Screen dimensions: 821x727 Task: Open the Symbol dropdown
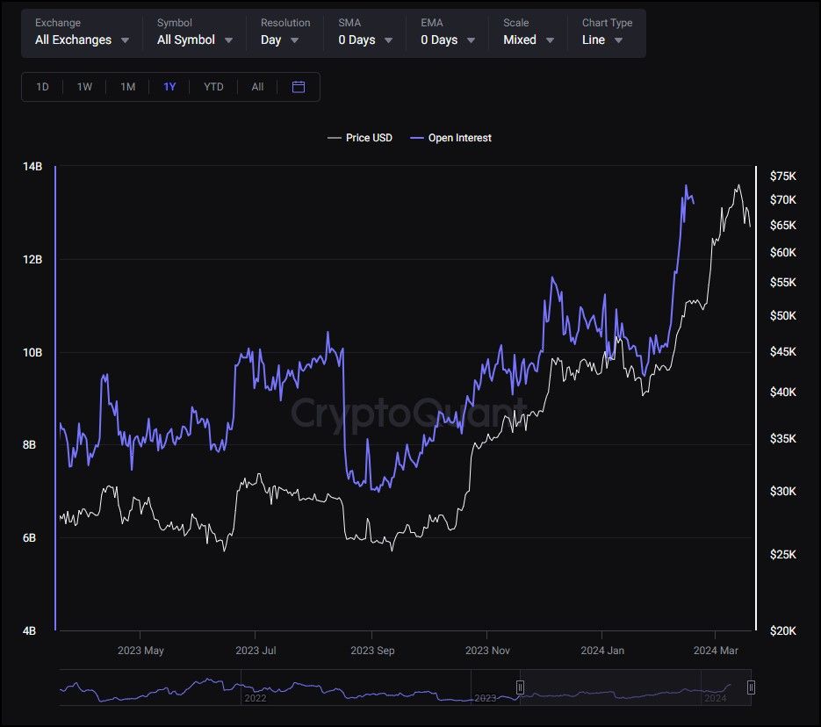point(195,40)
